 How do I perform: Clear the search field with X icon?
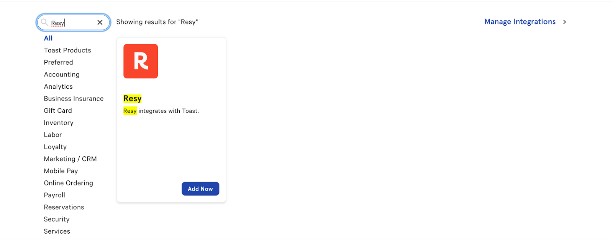(100, 23)
